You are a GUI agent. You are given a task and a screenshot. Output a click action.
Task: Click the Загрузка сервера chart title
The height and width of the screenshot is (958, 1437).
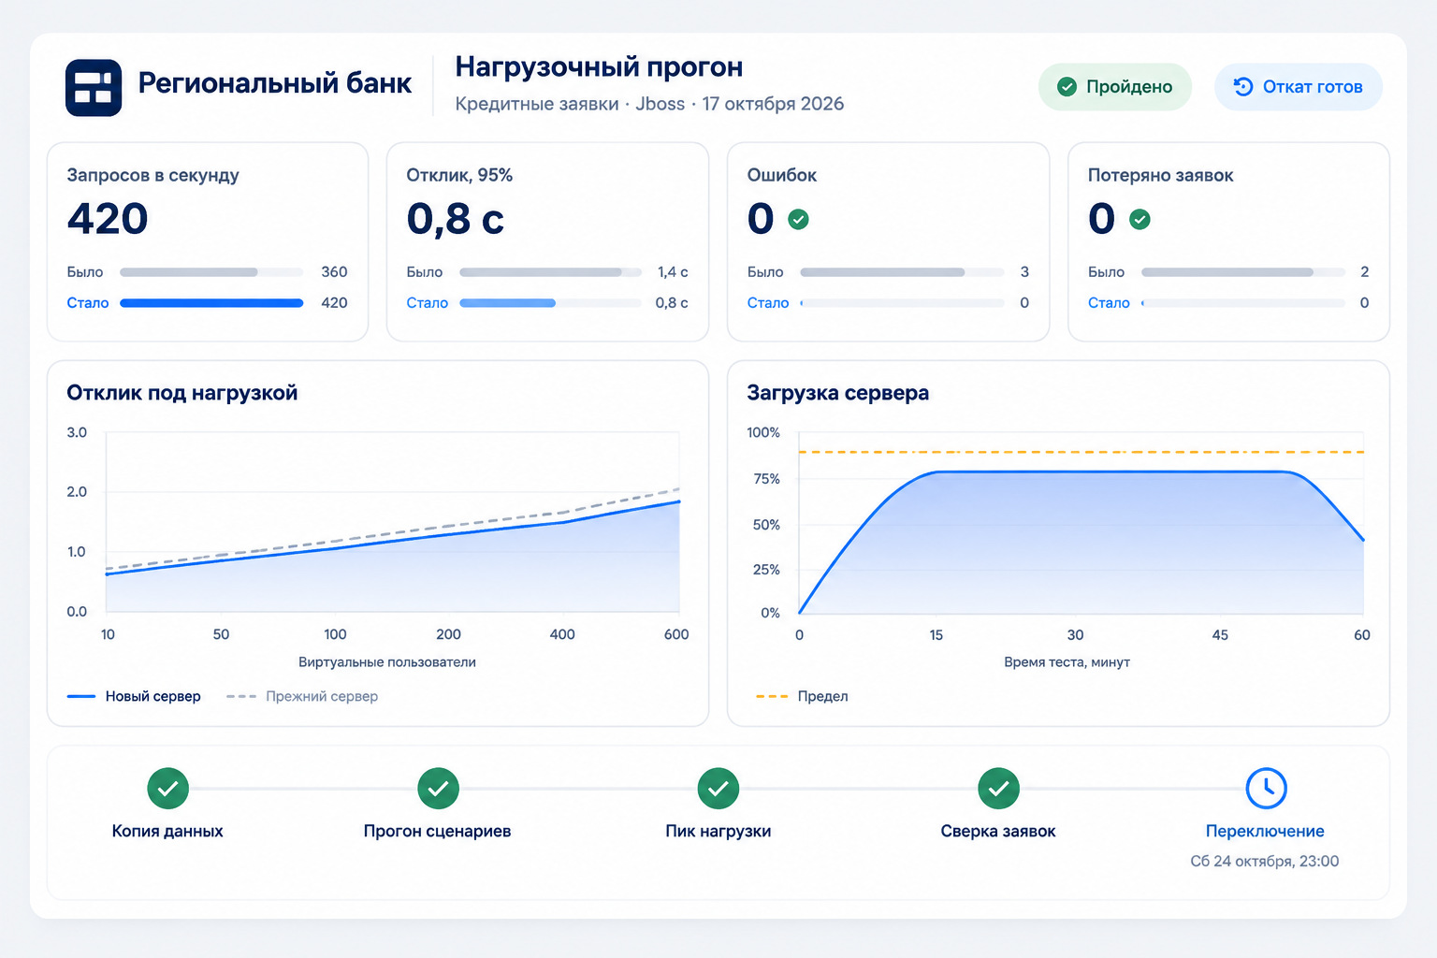(838, 393)
